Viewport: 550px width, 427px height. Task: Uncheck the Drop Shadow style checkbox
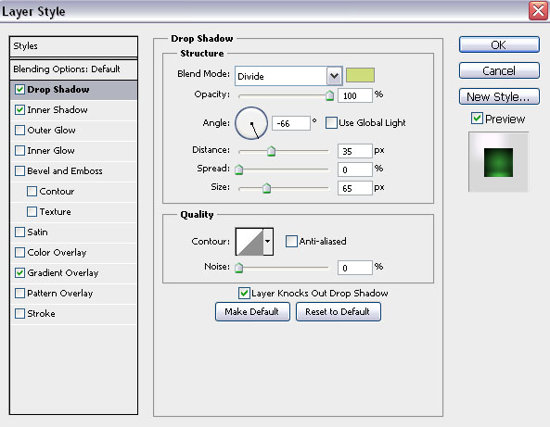point(20,90)
